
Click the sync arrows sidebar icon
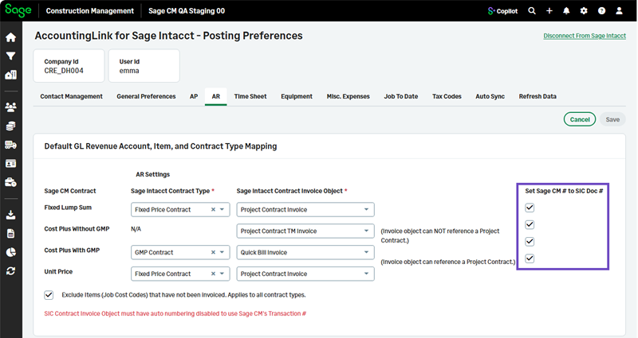coord(10,270)
